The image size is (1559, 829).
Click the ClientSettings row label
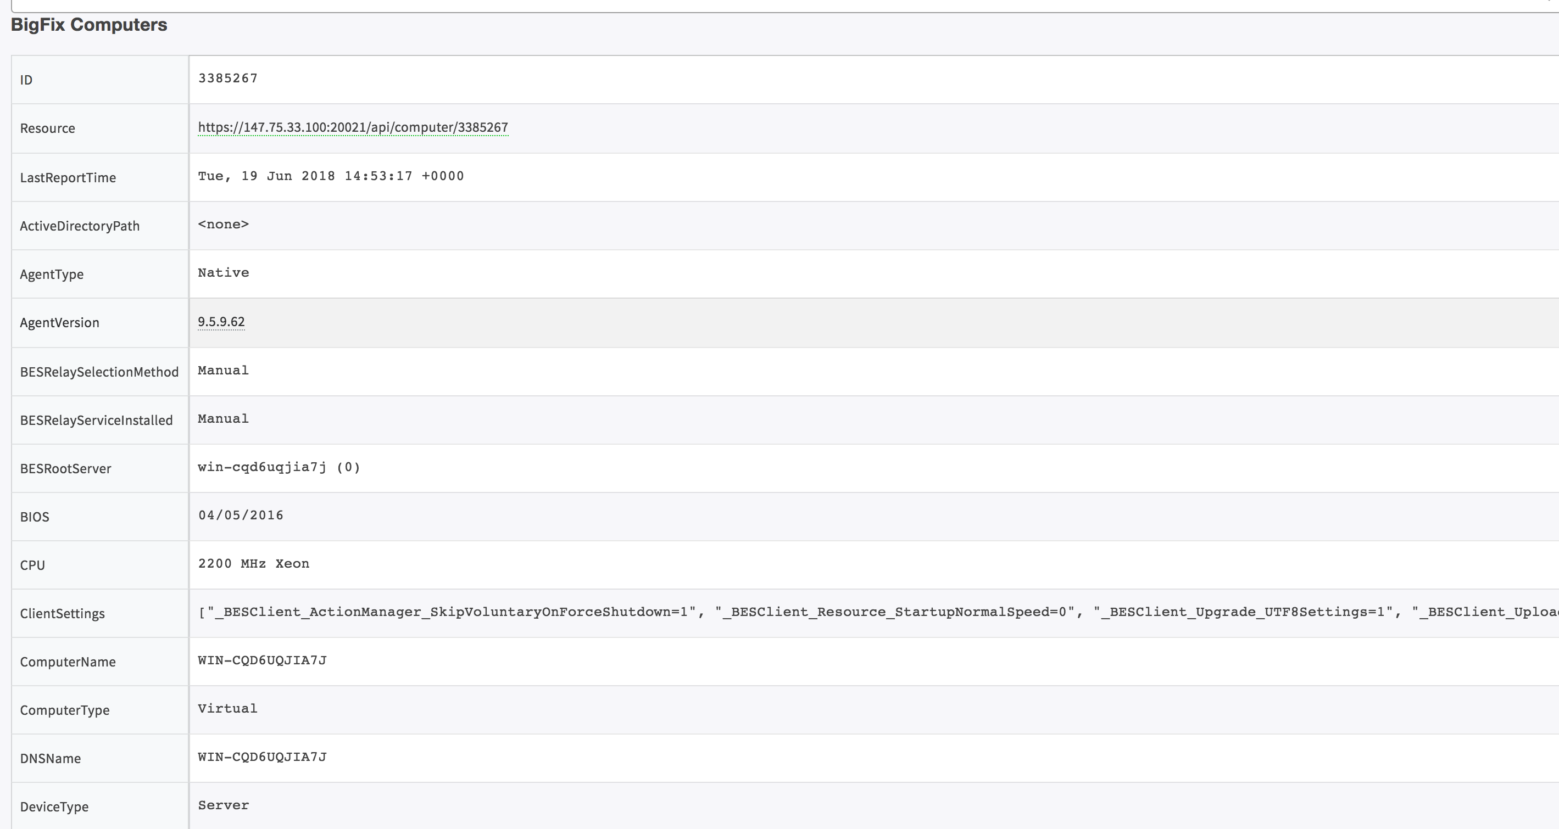coord(62,614)
